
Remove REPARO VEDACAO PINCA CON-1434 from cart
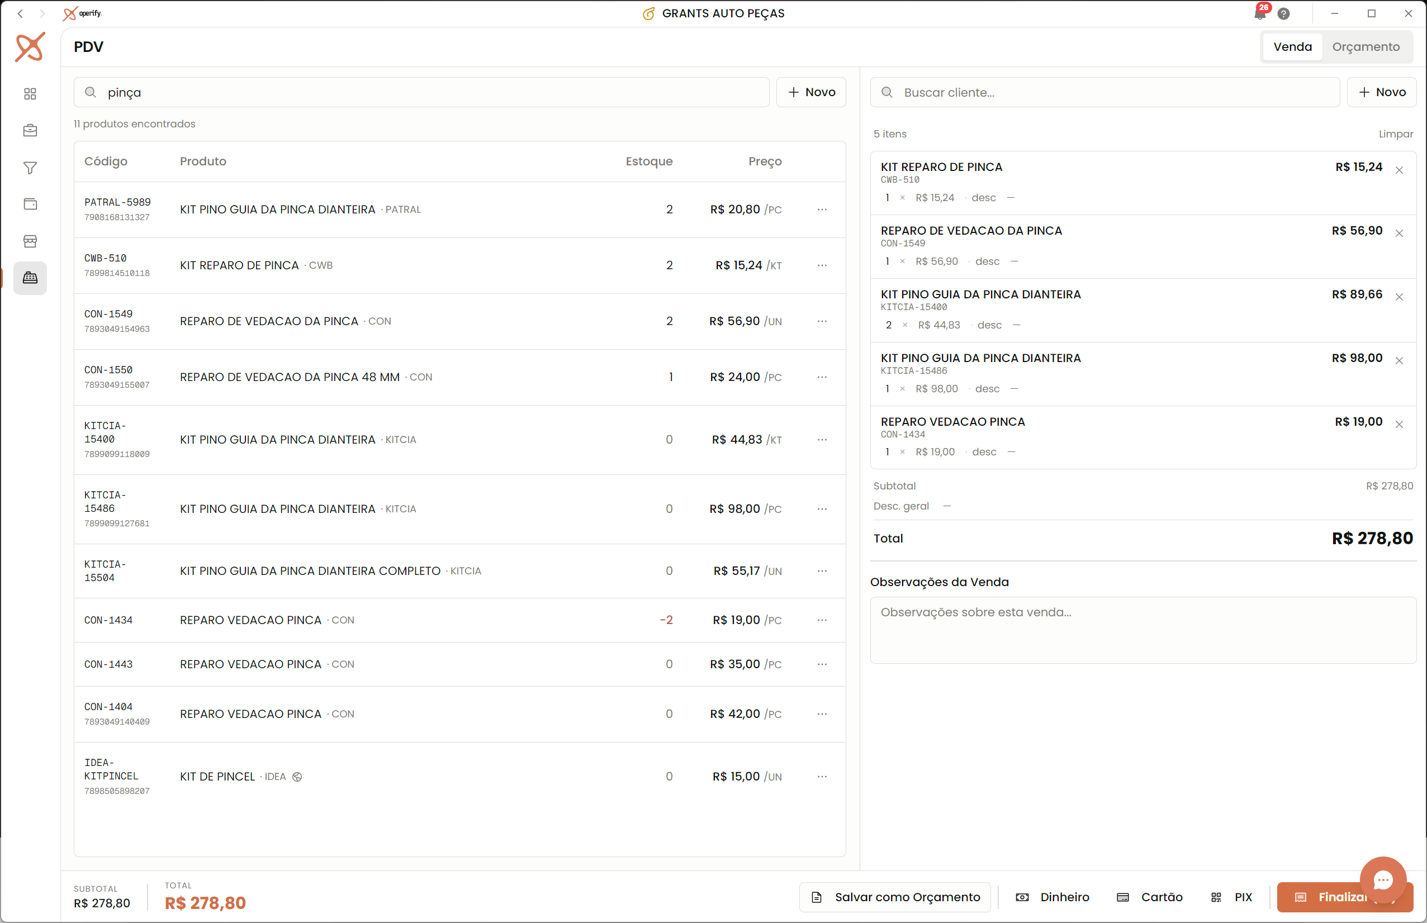(1399, 424)
